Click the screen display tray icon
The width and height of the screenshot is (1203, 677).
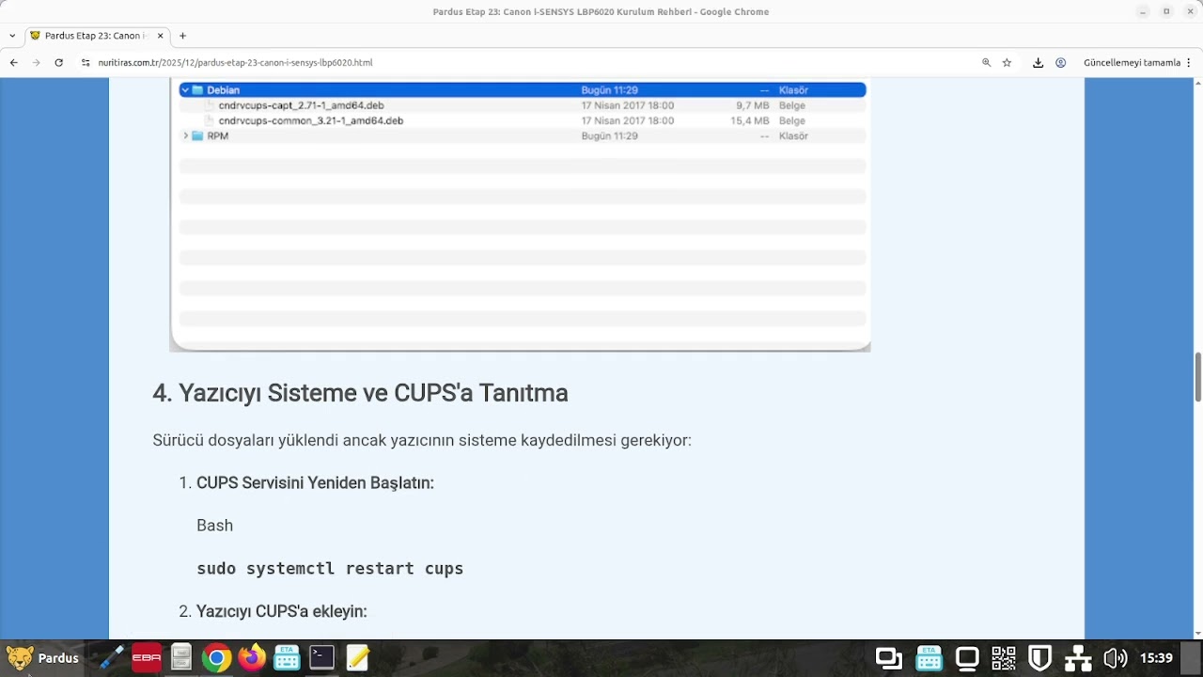967,658
